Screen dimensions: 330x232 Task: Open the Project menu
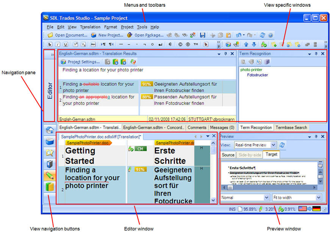(127, 27)
